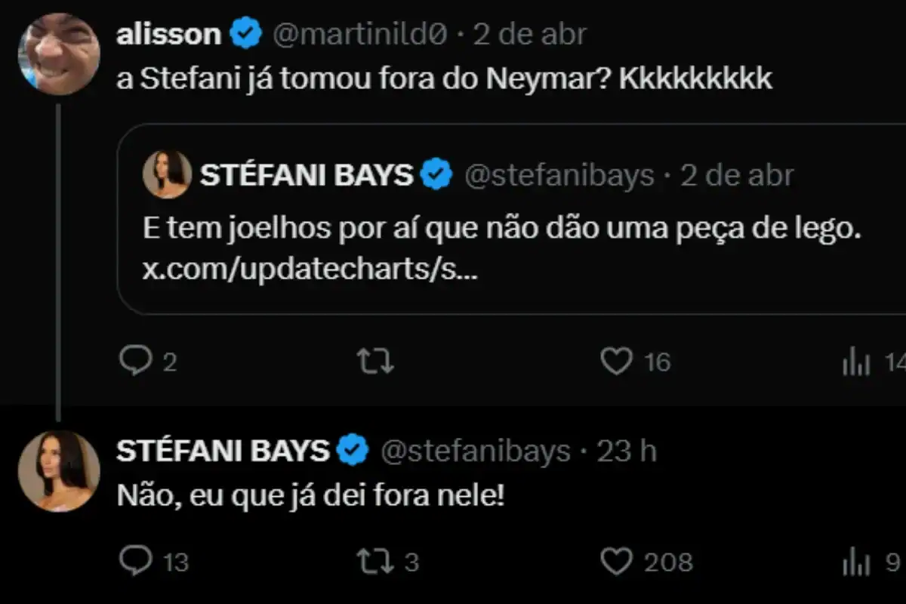Viewport: 906px width, 604px height.
Task: Open Stéfani Bays' avatar in the reply
Action: coord(59,470)
